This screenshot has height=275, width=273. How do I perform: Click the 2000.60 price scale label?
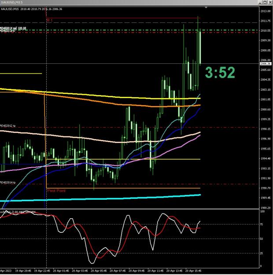[266, 109]
